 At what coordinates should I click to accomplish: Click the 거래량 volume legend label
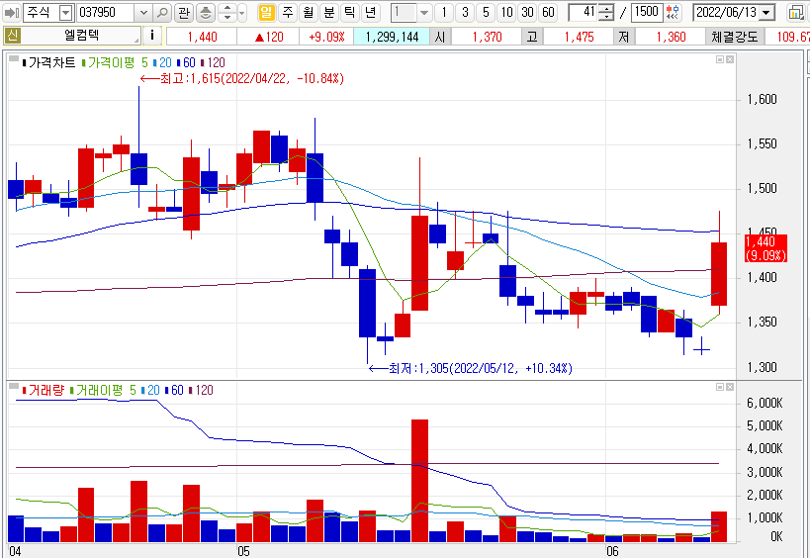46,390
